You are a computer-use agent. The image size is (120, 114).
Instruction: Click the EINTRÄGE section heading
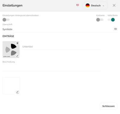pyautogui.click(x=8, y=36)
